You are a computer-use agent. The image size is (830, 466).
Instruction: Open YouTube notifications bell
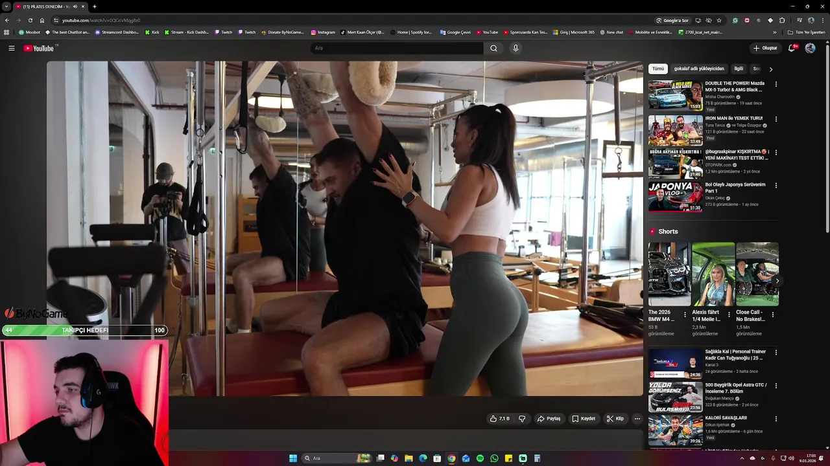pos(792,48)
